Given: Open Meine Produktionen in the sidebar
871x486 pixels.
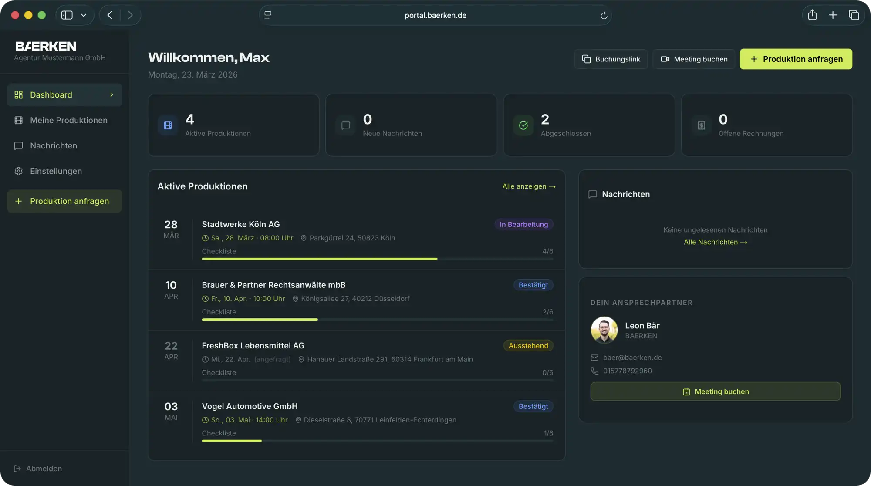Looking at the screenshot, I should pyautogui.click(x=68, y=120).
